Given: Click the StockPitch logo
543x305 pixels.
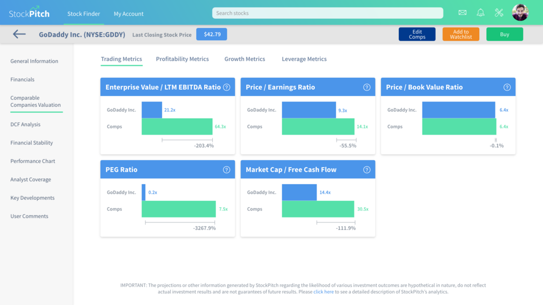Looking at the screenshot, I should point(29,12).
